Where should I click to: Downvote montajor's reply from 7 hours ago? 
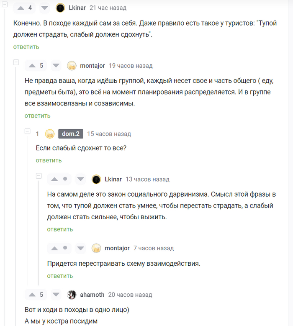click(81, 248)
